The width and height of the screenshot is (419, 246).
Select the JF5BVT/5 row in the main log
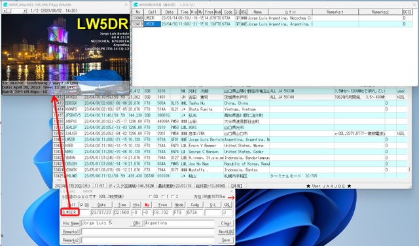(230, 115)
